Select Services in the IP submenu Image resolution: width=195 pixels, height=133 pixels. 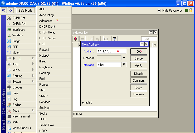click(54, 102)
